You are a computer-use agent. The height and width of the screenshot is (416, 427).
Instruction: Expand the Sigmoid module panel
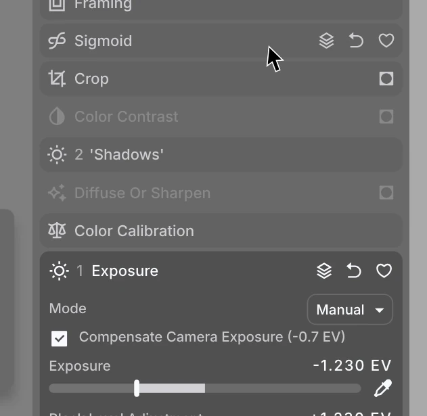[221, 41]
